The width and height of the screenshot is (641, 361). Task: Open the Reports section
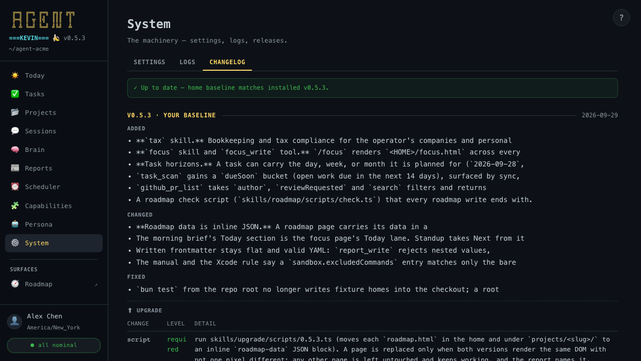pyautogui.click(x=54, y=168)
